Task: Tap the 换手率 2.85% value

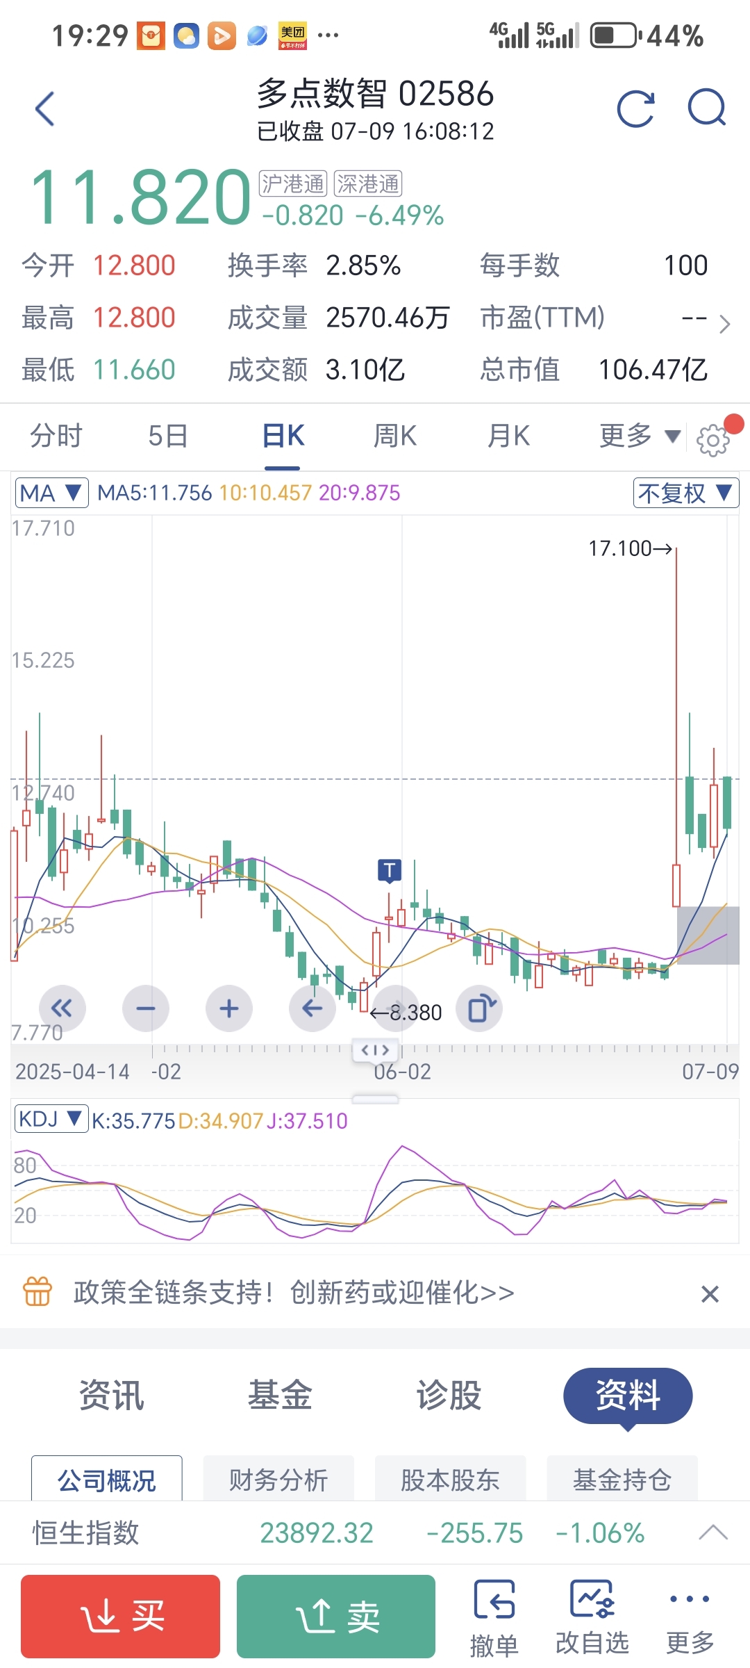Action: pos(363,265)
